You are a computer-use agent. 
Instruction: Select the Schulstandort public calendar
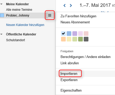(x=16, y=40)
